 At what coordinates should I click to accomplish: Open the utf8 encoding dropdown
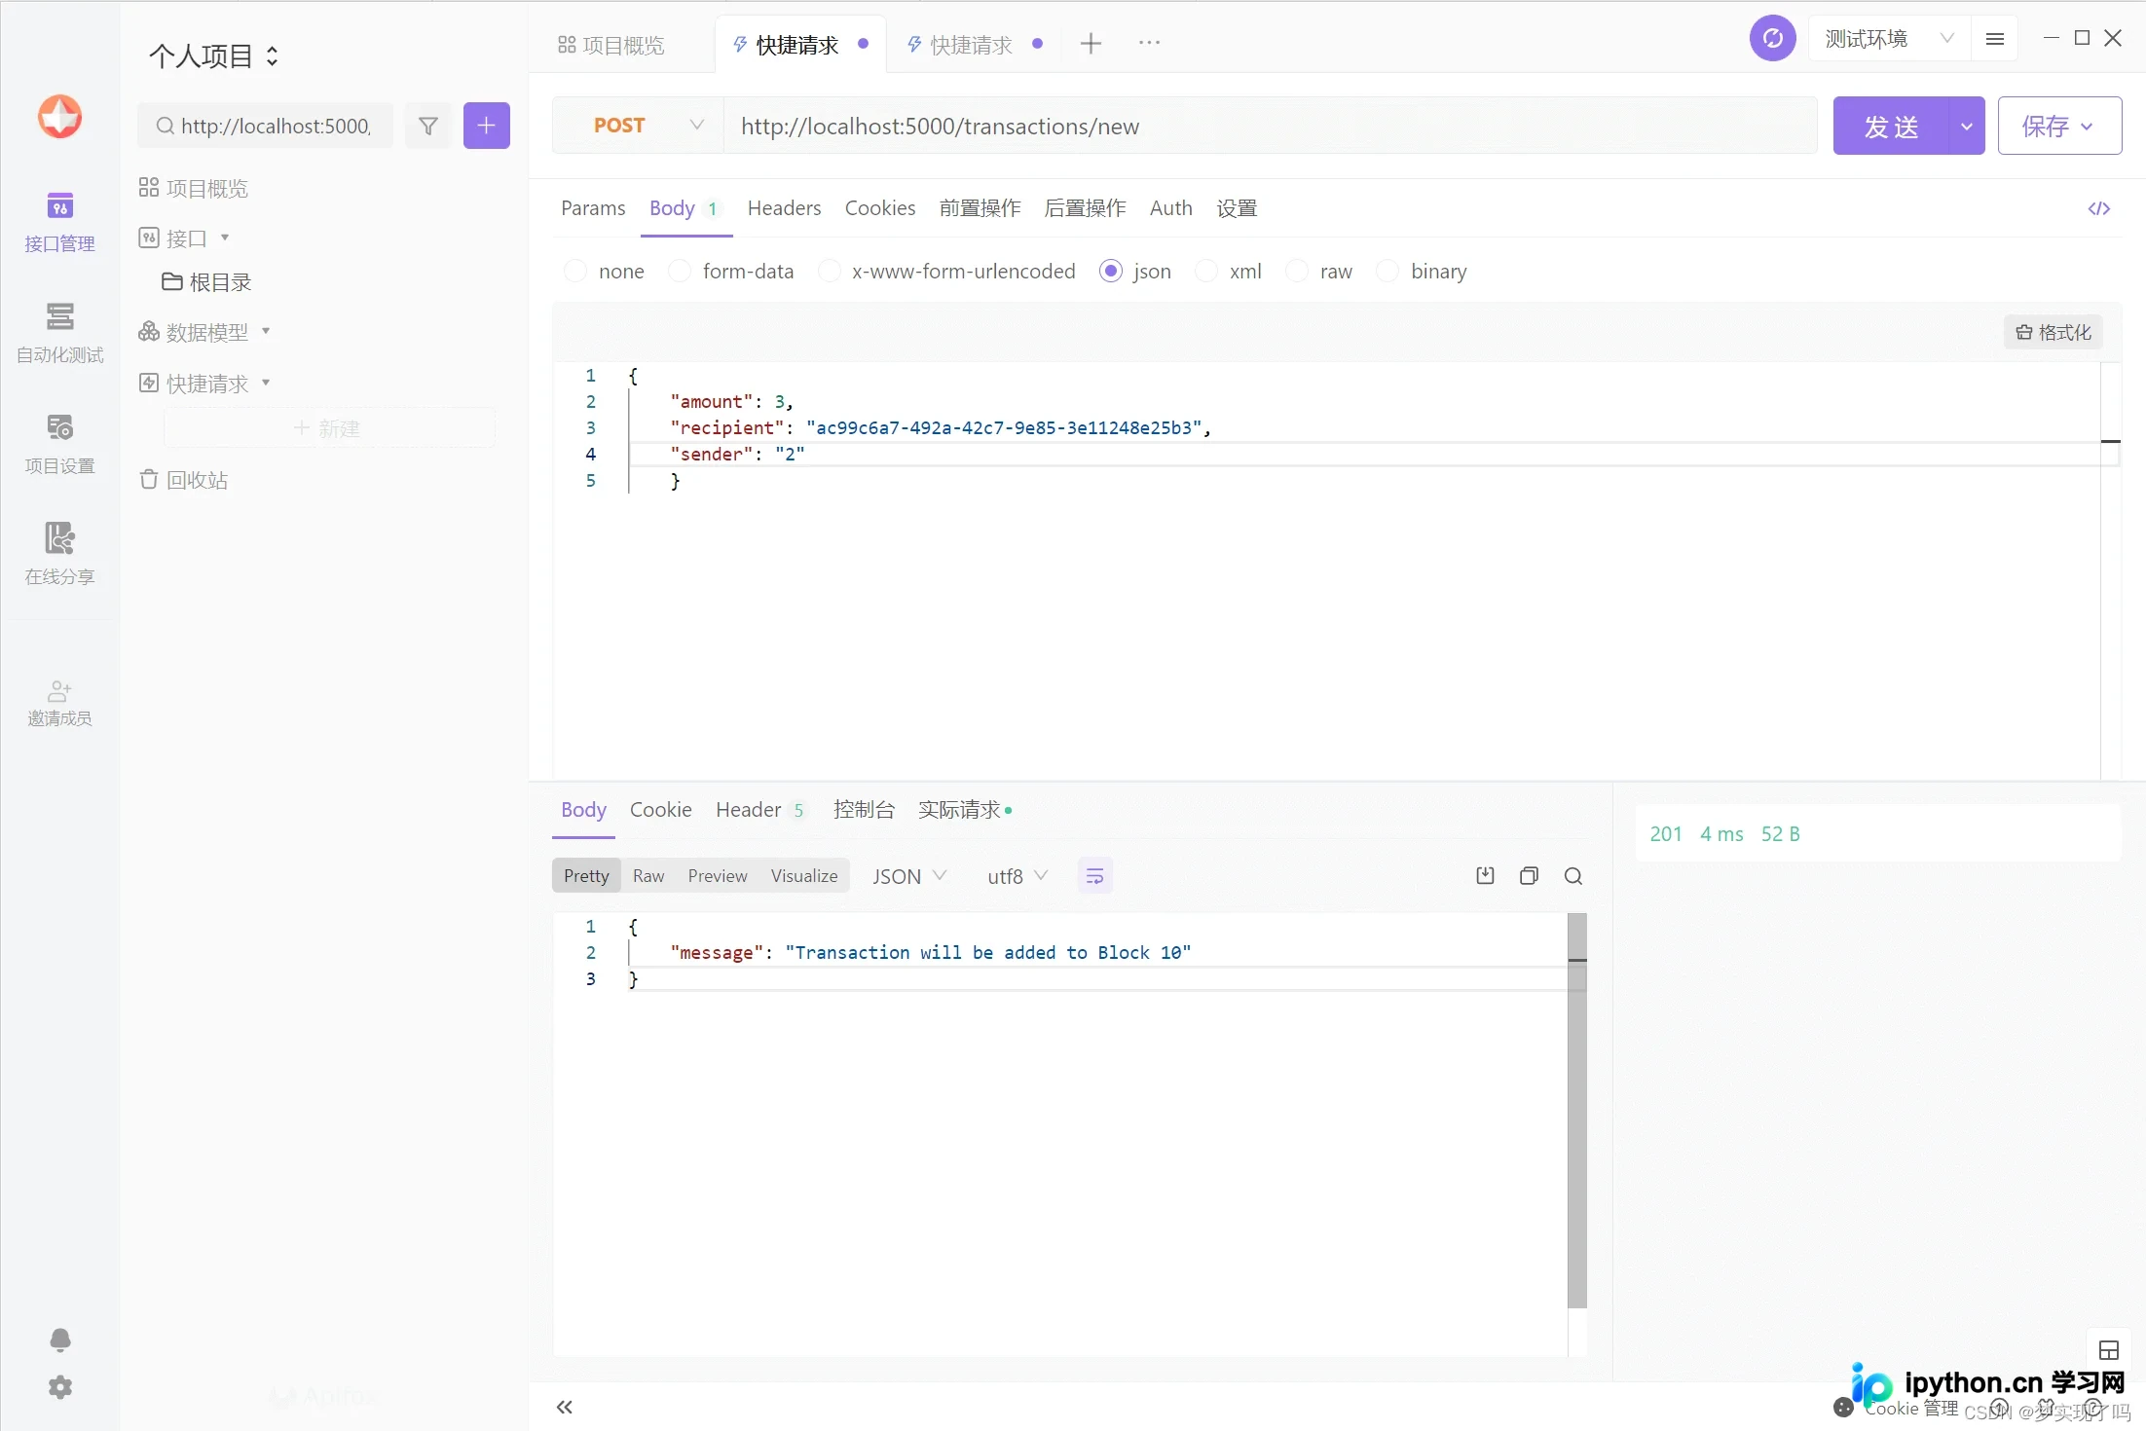pos(1017,876)
